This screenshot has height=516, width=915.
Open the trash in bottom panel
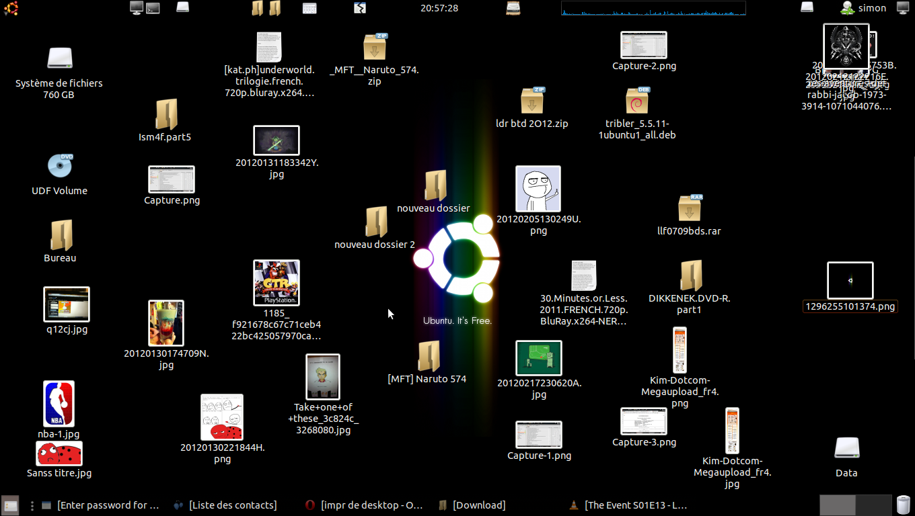coord(904,505)
